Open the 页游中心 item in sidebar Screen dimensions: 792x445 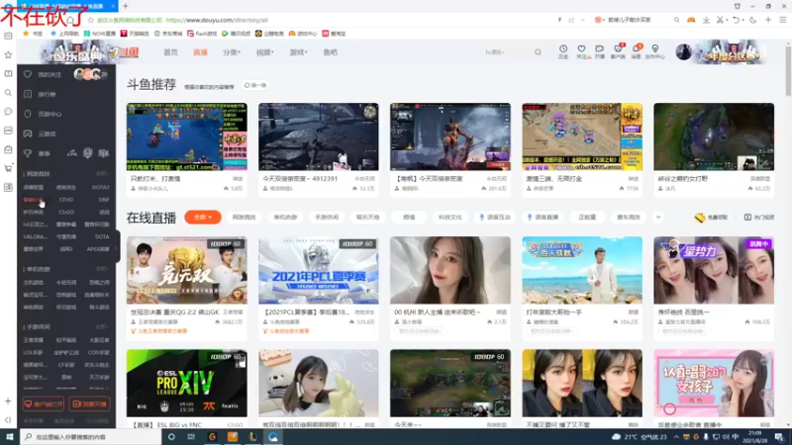click(43, 114)
